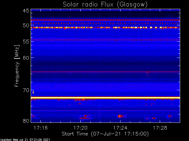
Task: Click the dotted yellow band just below 50 MHz
Action: coord(105,28)
